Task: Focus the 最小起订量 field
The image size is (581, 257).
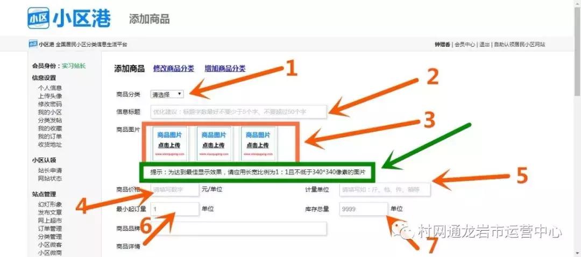Action: tap(175, 209)
